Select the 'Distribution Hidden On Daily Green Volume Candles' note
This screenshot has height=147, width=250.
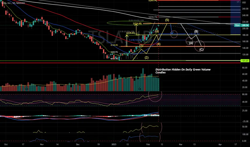click(183, 71)
